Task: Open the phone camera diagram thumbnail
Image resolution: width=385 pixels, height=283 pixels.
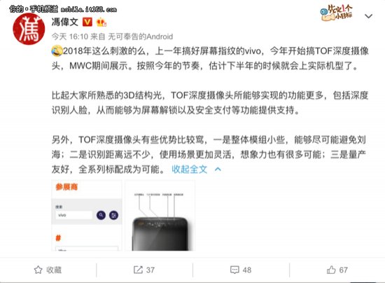Action: click(160, 215)
